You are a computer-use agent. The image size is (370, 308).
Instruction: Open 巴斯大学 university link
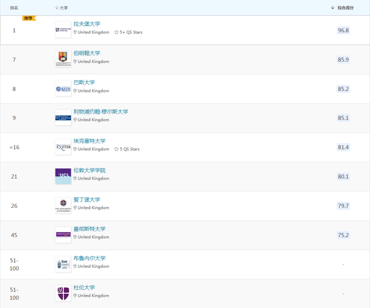tap(84, 82)
